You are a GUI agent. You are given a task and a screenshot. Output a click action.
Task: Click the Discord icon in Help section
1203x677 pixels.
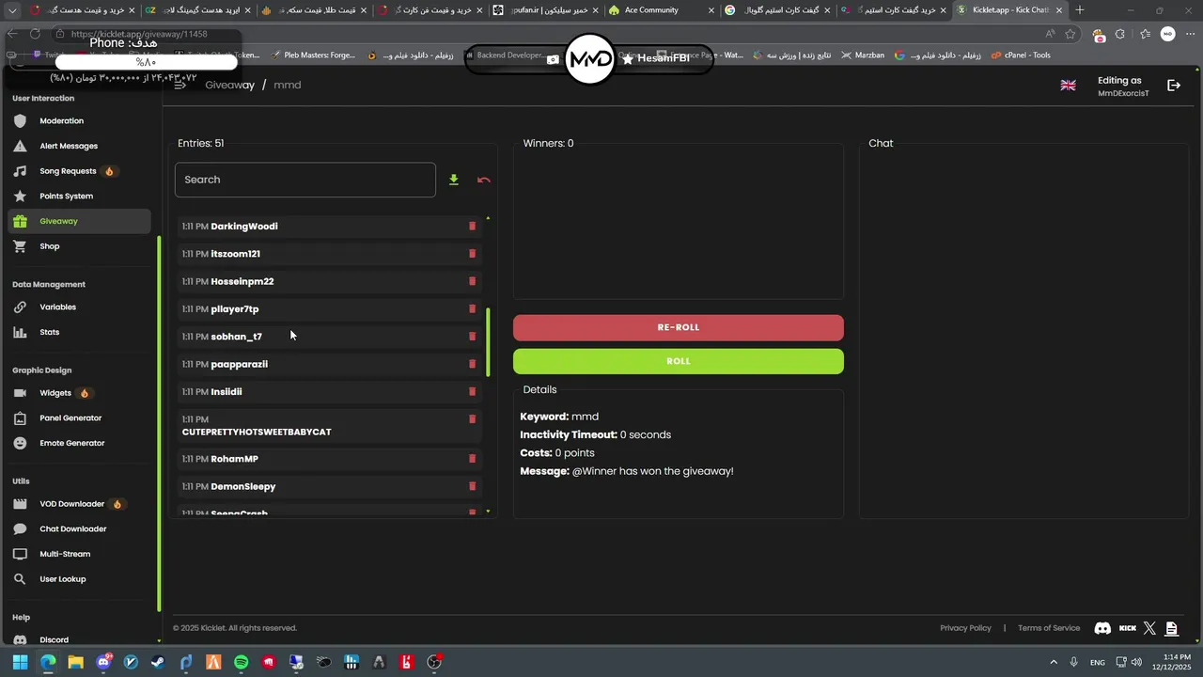click(20, 639)
